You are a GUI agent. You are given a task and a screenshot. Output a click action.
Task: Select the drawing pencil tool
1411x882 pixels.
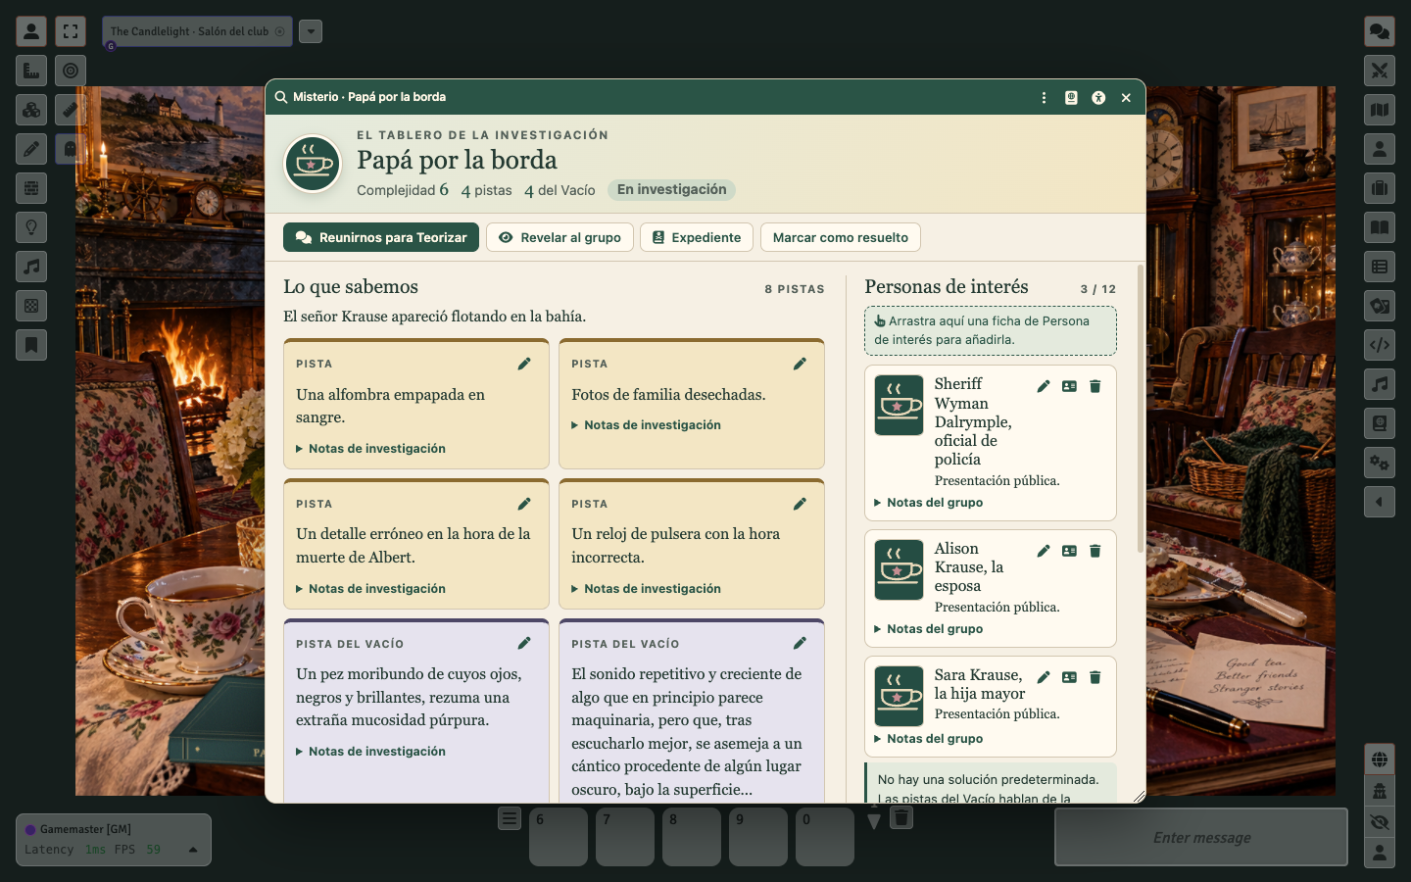(x=31, y=149)
